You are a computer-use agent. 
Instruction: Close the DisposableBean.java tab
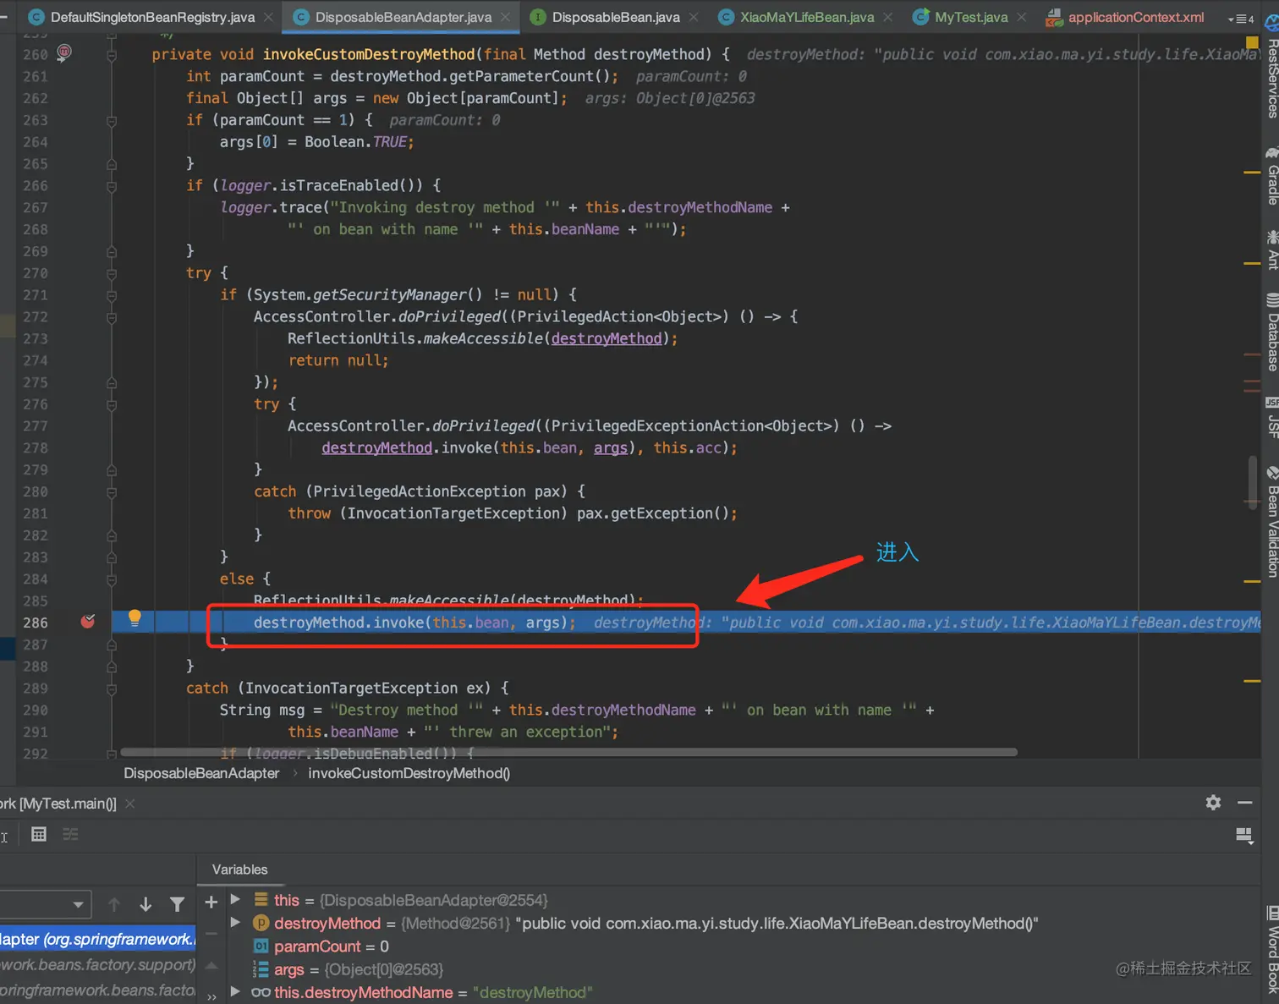pos(694,17)
